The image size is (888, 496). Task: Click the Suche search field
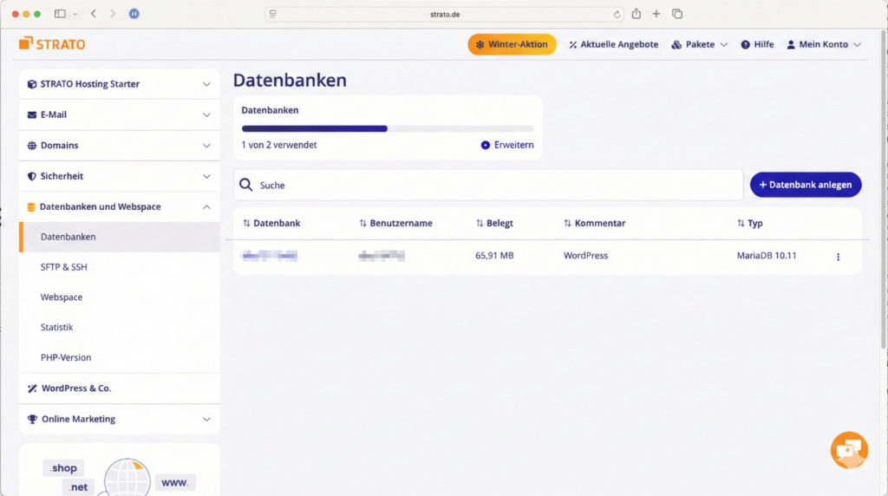494,185
